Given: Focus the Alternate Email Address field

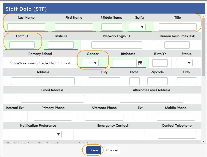Looking at the screenshot, I should click(152, 99).
